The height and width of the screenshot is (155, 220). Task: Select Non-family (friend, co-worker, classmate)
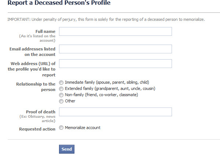pyautogui.click(x=61, y=95)
